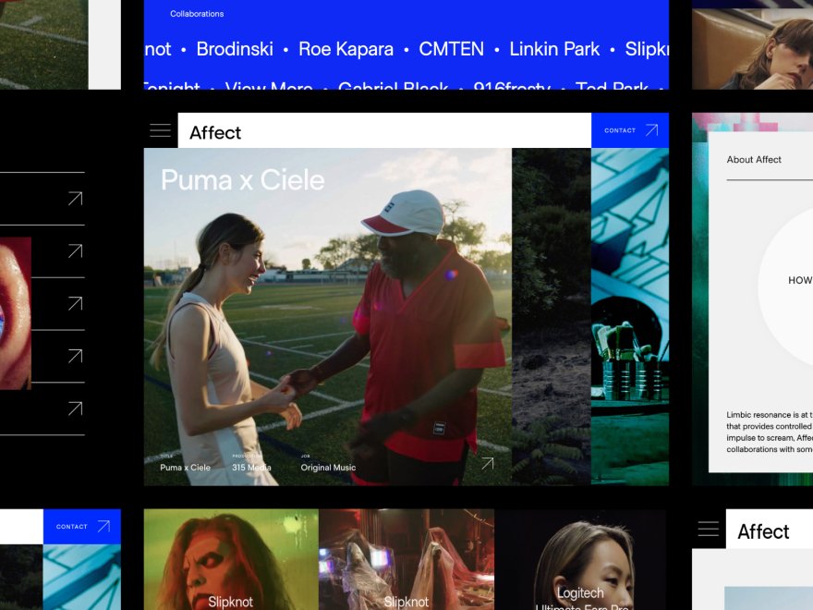Click the second arrow icon in left list
This screenshot has width=813, height=610.
(x=76, y=251)
